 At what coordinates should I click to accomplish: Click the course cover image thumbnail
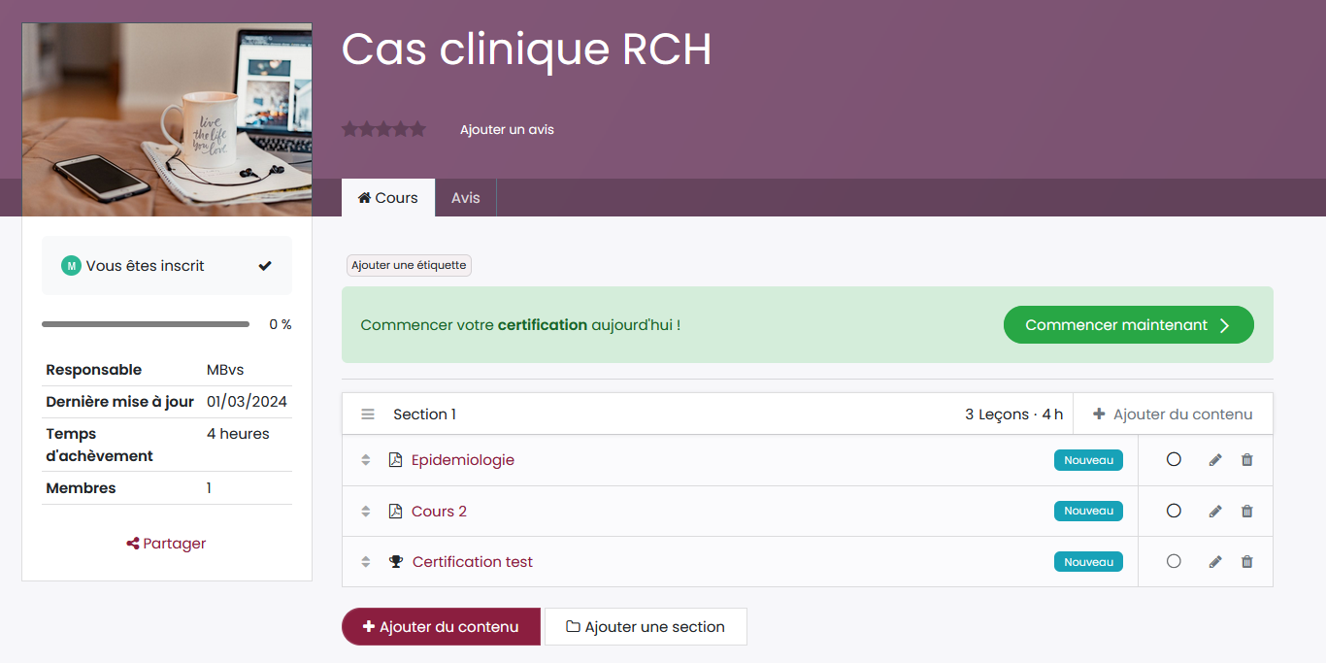coord(167,119)
